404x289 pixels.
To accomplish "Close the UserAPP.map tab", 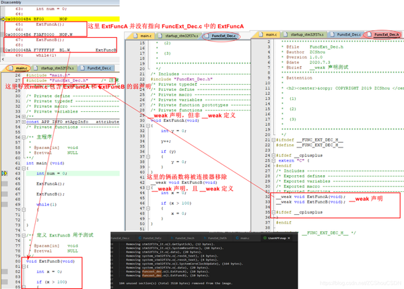I will 289,238.
